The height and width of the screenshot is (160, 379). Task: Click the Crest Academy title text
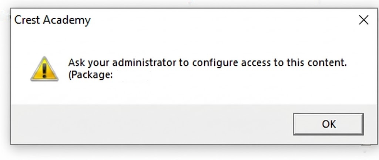(52, 20)
